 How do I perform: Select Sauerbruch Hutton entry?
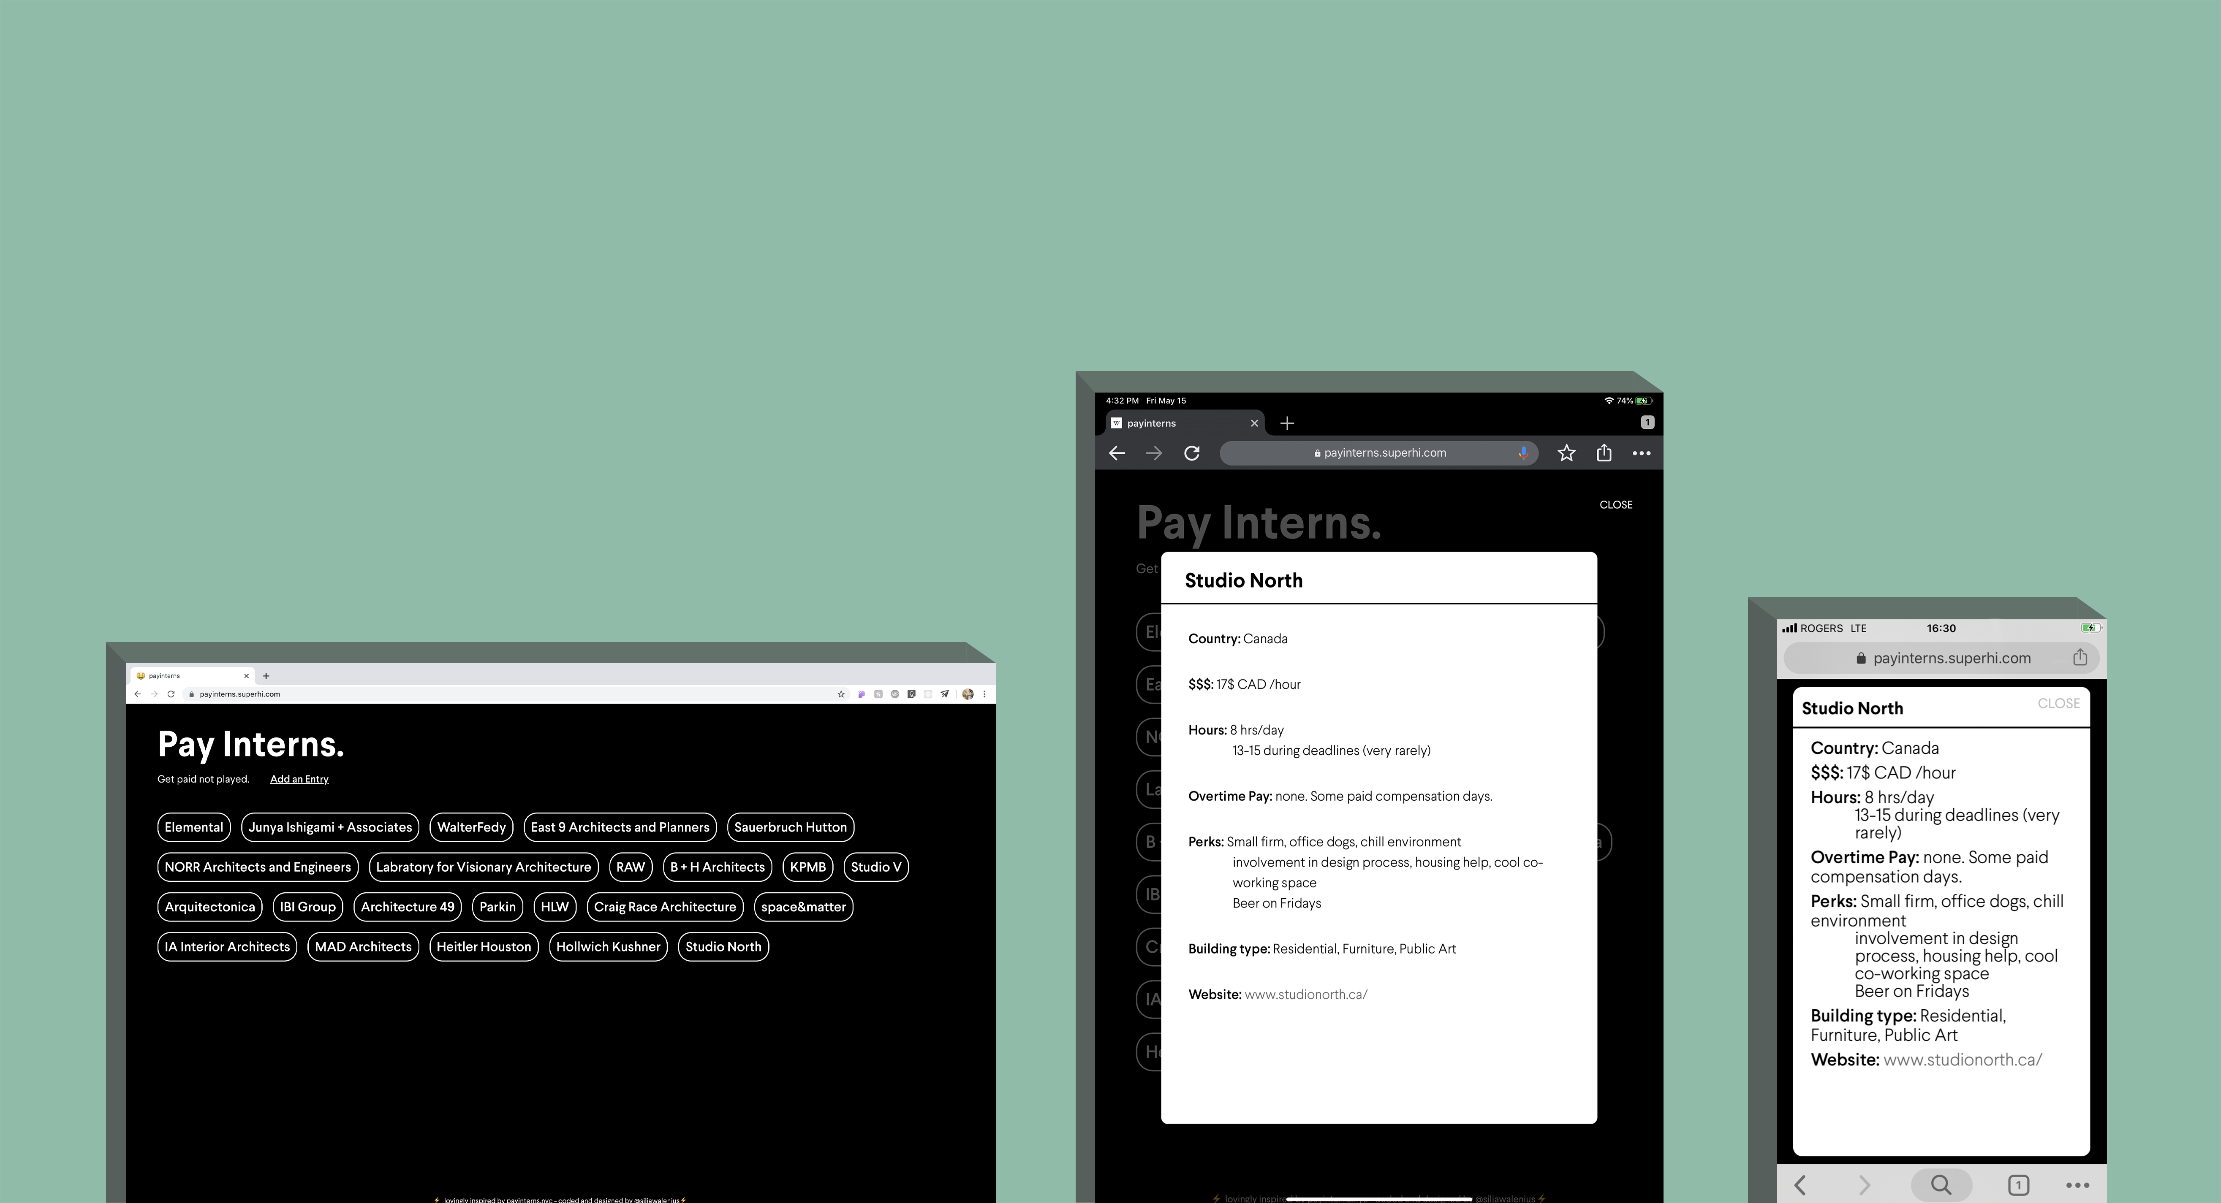[x=791, y=827]
